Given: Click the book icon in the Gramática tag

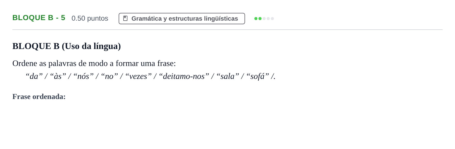Looking at the screenshot, I should click(125, 18).
